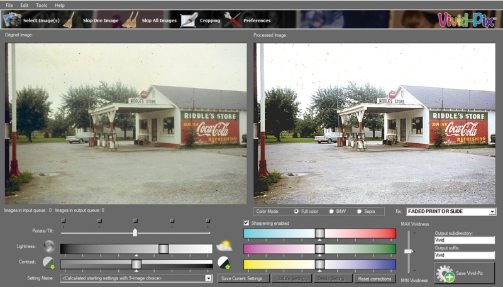503x287 pixels.
Task: Open the Edit menu
Action: click(25, 5)
